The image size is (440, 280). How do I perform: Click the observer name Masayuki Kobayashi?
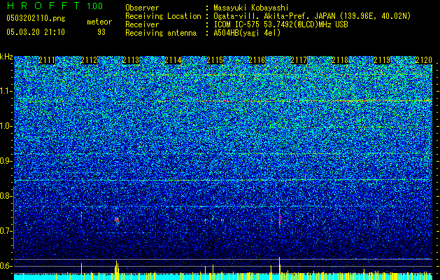click(250, 8)
